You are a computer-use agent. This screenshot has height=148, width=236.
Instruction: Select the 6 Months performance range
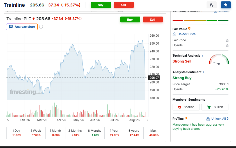coord(95,133)
